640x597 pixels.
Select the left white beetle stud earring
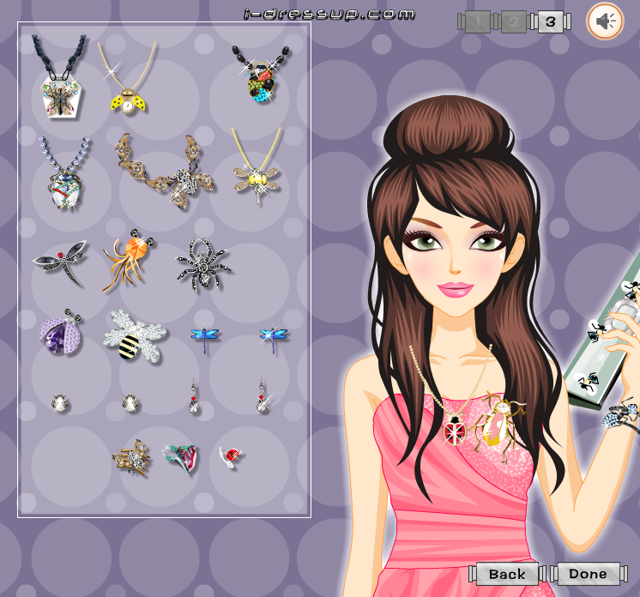60,403
